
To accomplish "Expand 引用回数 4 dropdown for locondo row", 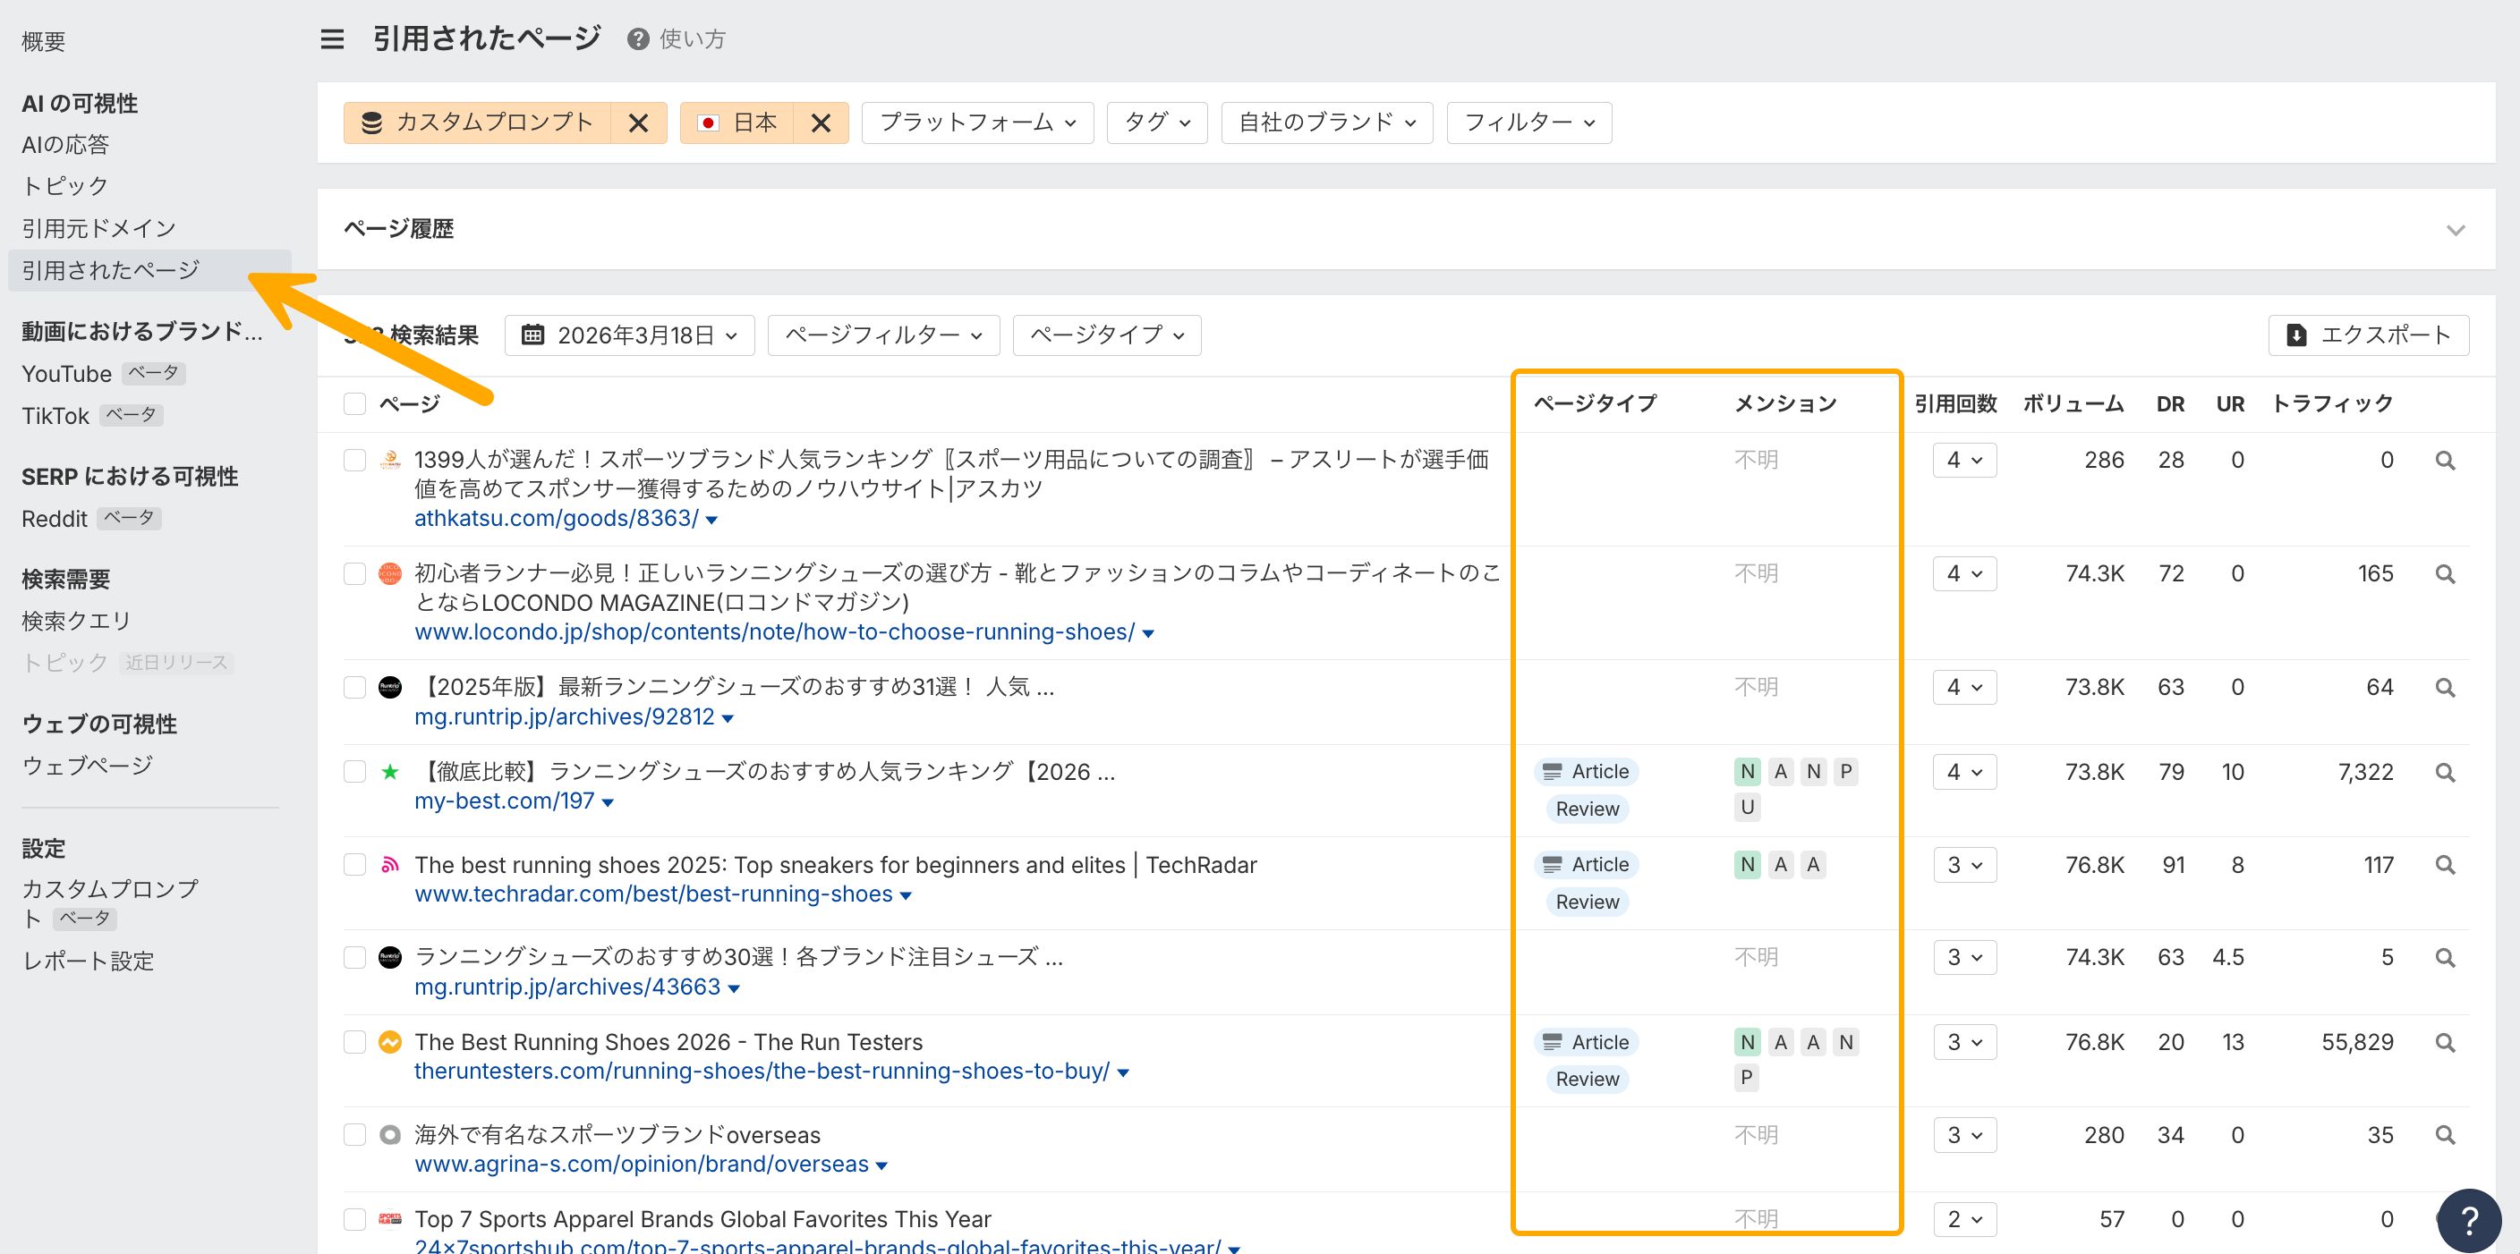I will [x=1963, y=573].
